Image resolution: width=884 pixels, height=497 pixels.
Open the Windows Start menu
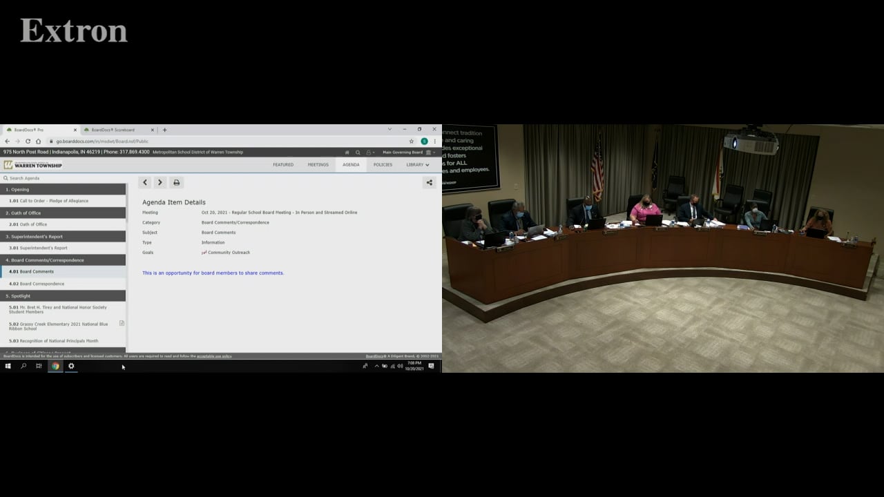(x=8, y=366)
